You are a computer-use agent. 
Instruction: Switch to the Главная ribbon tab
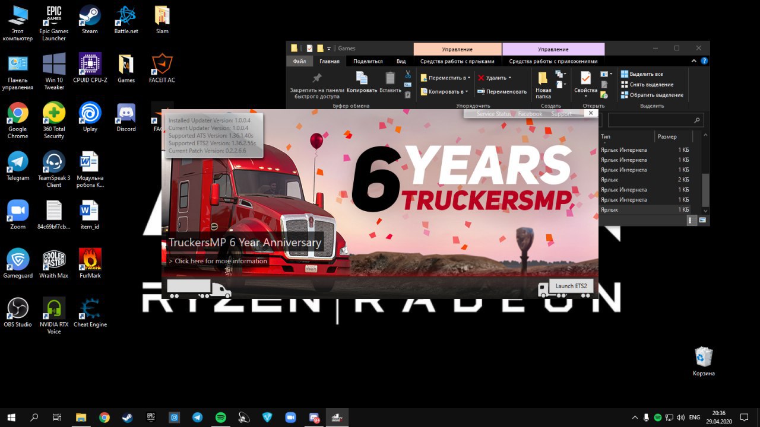click(x=330, y=61)
